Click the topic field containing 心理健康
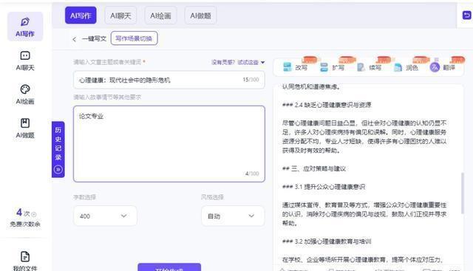This screenshot has height=271, width=473. [x=169, y=80]
